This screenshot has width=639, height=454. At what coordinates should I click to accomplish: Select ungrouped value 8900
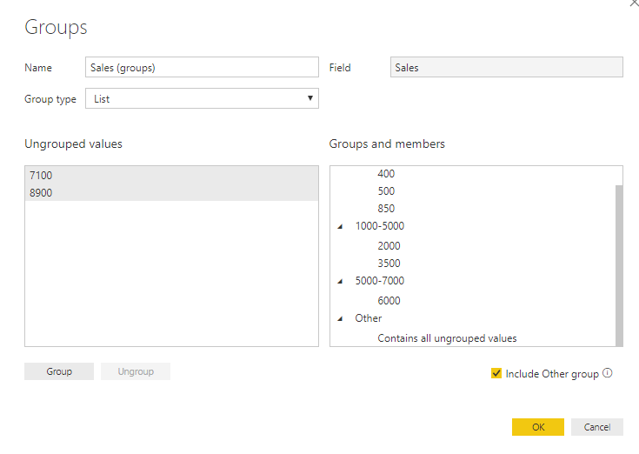pyautogui.click(x=171, y=193)
